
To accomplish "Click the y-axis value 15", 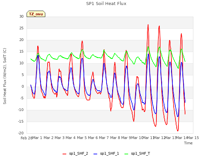I will [x=21, y=51].
